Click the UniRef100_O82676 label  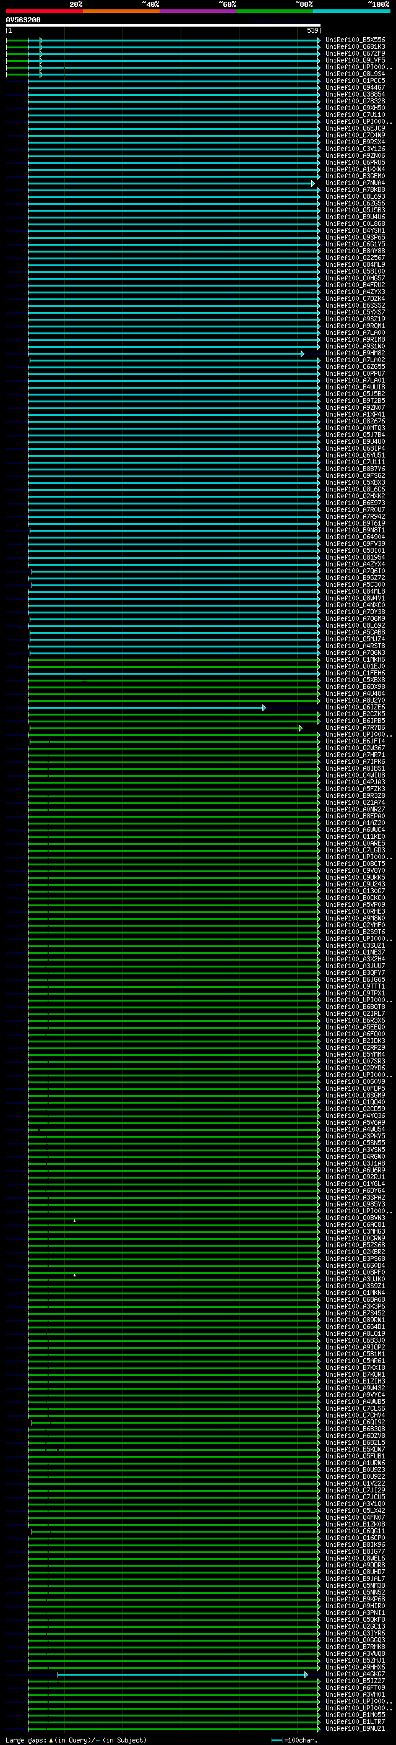coord(355,422)
